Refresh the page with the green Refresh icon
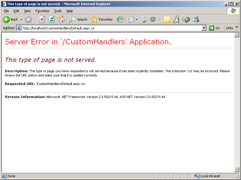Image resolution: width=241 pixels, height=180 pixels. point(52,19)
